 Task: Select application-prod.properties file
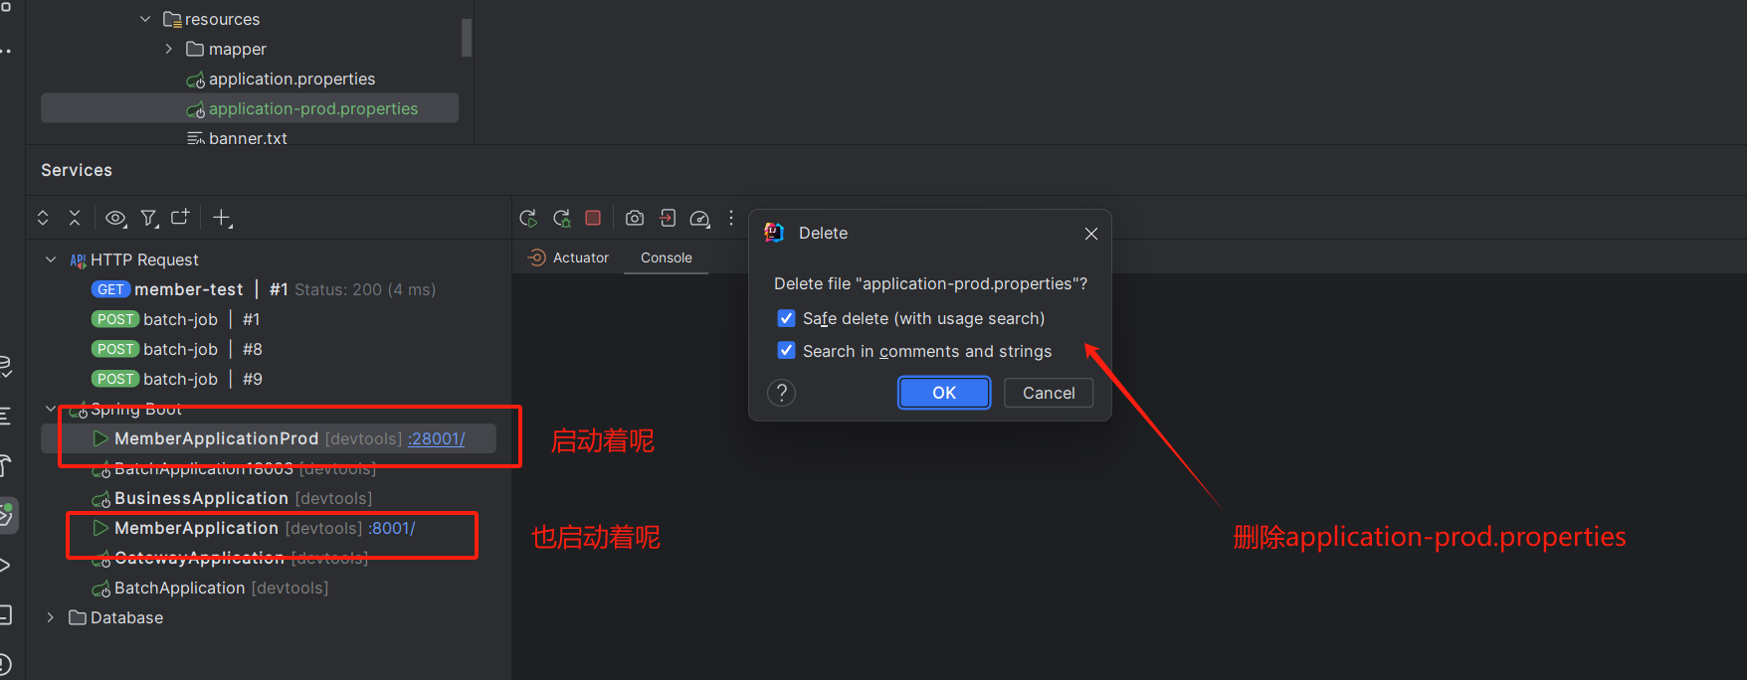coord(250,108)
